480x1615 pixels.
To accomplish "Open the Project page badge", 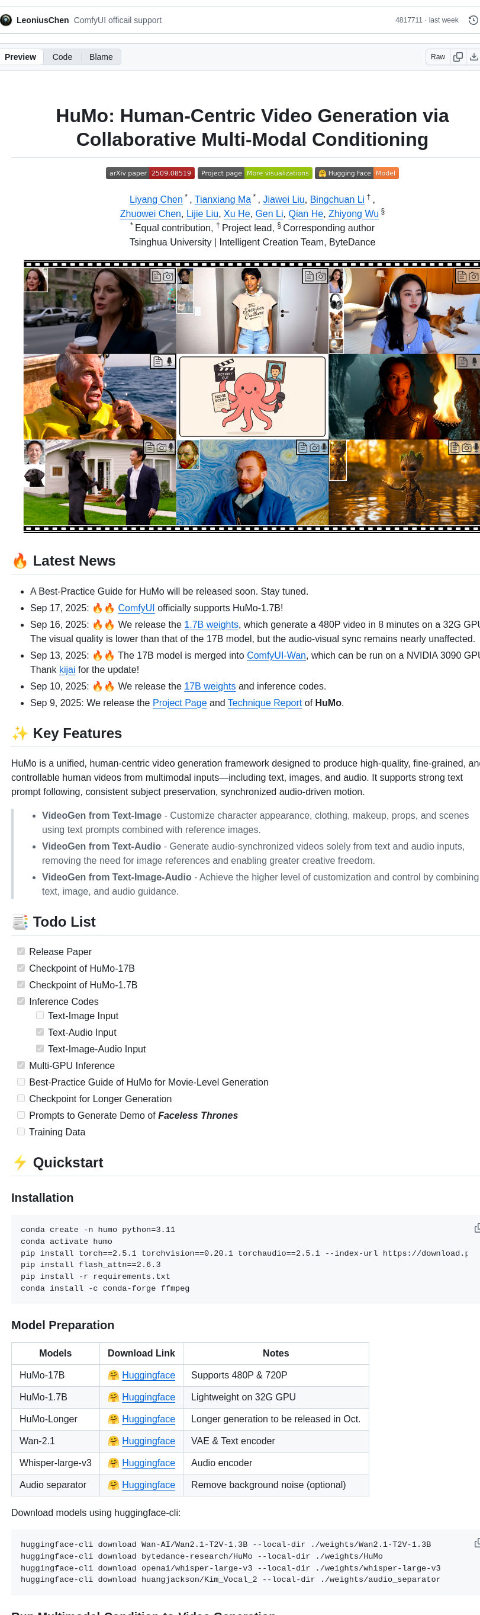I will click(254, 173).
